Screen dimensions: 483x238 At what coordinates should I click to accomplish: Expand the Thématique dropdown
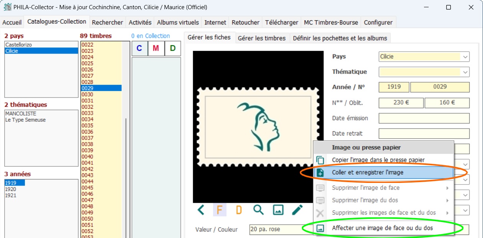pos(465,72)
